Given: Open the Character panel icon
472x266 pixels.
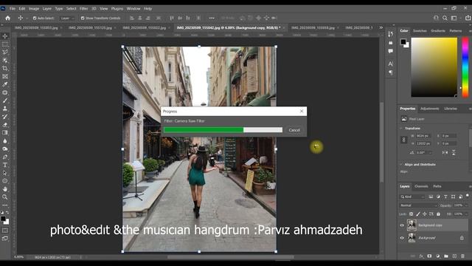Looking at the screenshot, I should [x=390, y=64].
